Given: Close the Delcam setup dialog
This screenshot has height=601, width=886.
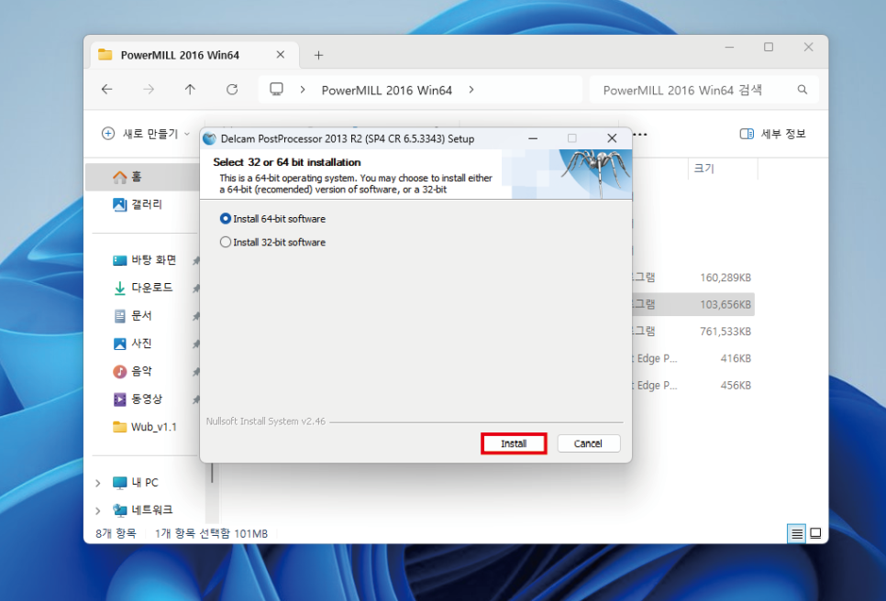Looking at the screenshot, I should 612,138.
